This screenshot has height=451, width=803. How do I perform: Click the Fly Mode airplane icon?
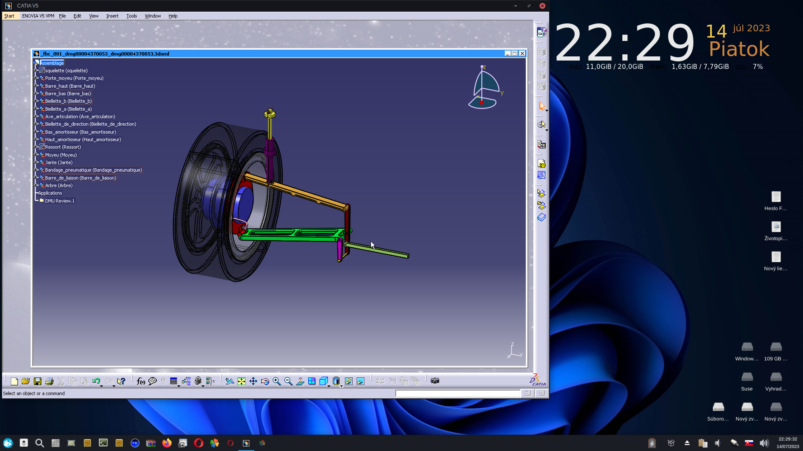[230, 381]
